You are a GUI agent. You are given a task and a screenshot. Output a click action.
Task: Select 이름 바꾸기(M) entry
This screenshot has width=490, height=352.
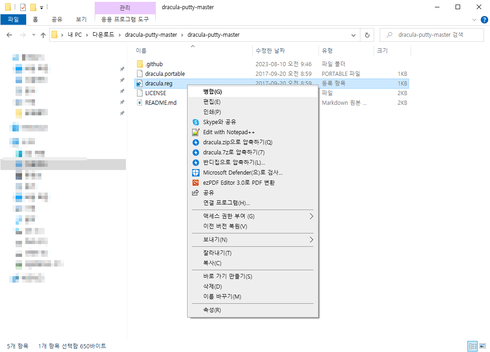coord(253,297)
